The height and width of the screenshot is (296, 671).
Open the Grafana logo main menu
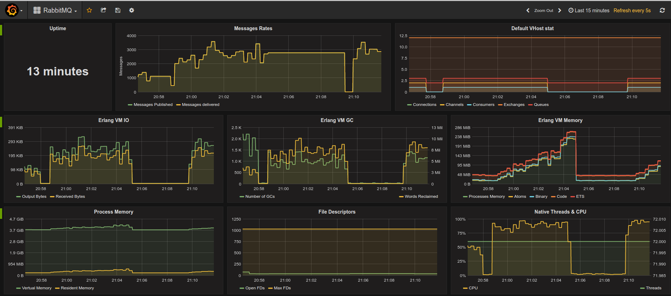pyautogui.click(x=14, y=11)
